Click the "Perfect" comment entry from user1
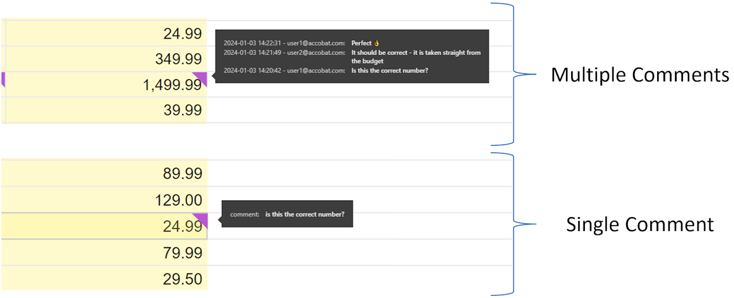Screen dimensions: 734x298 362,44
